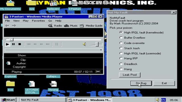The image size is (182, 102).
Task: Open the 3 Pastori desktop file
Action: click(x=75, y=5)
